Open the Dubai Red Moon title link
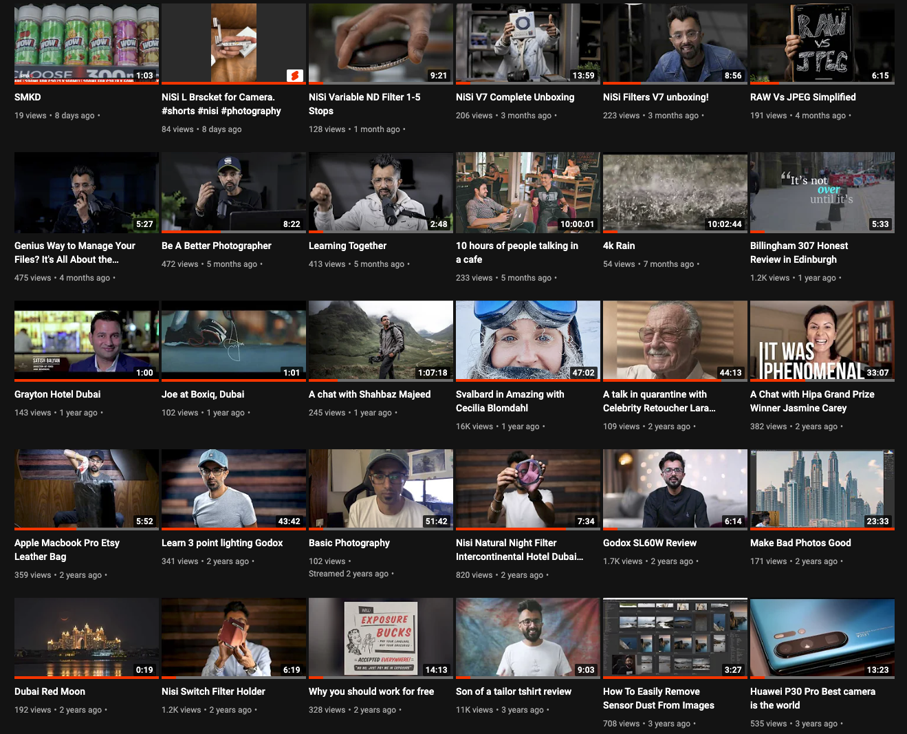Viewport: 907px width, 734px height. click(x=50, y=691)
